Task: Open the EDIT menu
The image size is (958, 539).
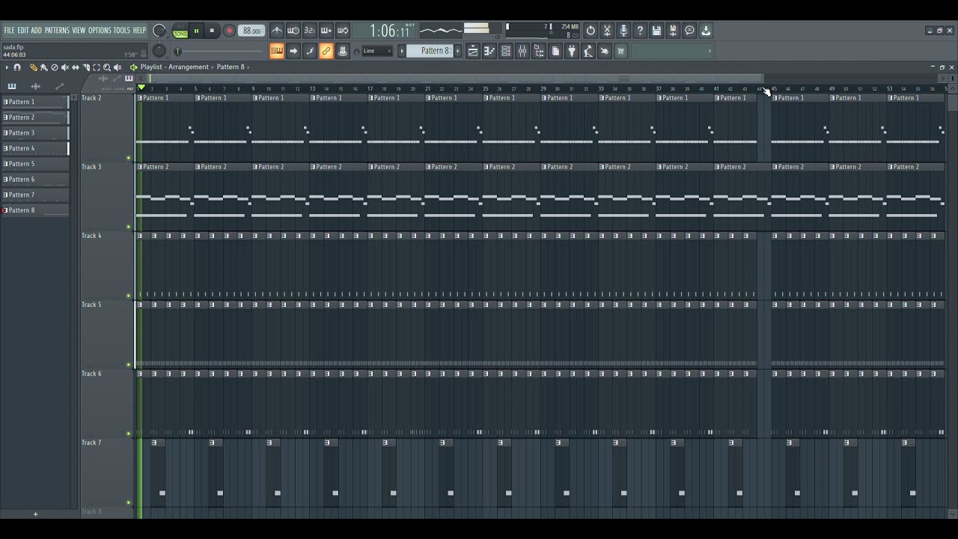Action: [x=23, y=31]
